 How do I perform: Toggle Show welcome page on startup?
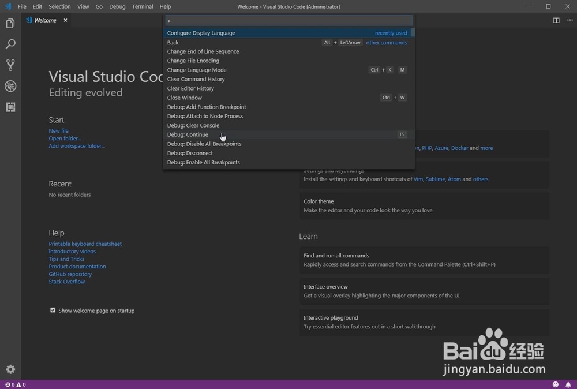pos(53,311)
